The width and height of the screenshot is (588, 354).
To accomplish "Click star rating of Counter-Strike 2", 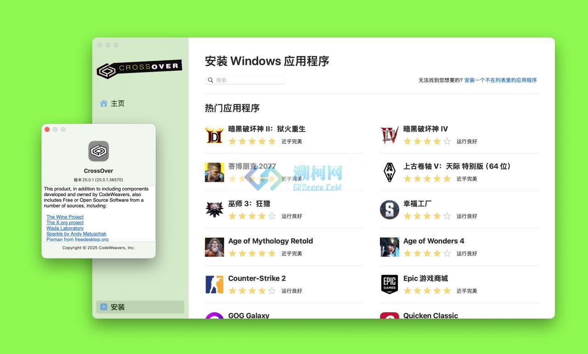I will 252,291.
